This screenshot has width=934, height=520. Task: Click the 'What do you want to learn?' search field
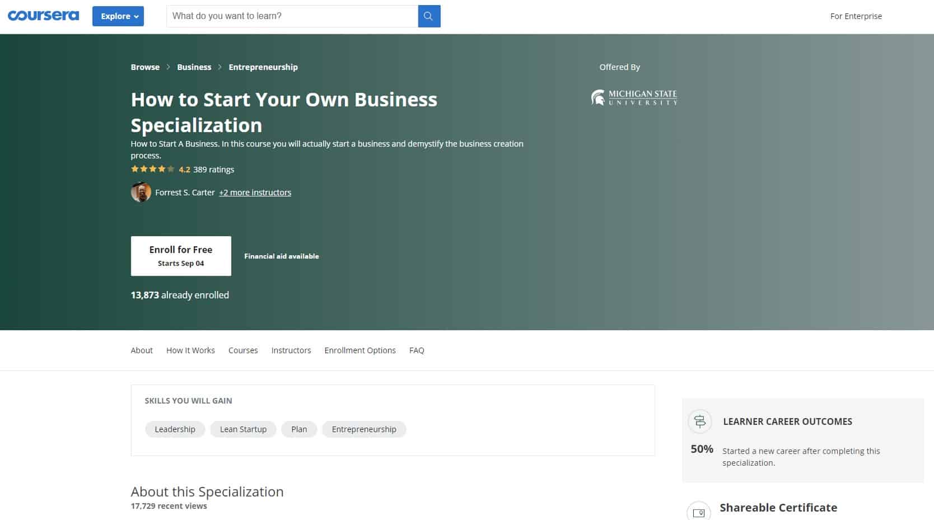point(292,16)
